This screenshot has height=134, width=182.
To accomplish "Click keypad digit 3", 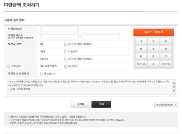I will click(166, 56).
